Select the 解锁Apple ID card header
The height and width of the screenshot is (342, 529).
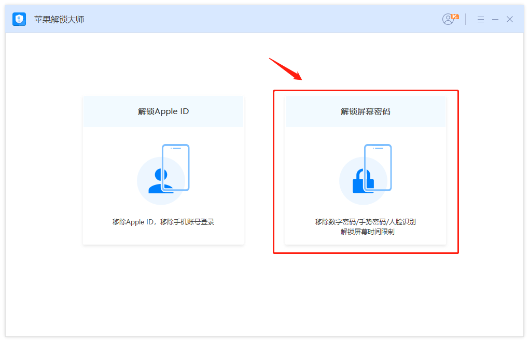pyautogui.click(x=163, y=111)
